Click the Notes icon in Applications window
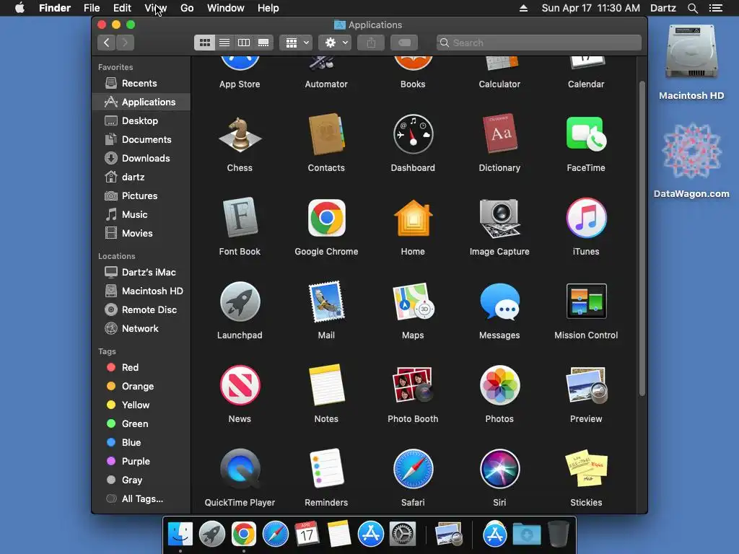This screenshot has width=739, height=554. click(326, 385)
